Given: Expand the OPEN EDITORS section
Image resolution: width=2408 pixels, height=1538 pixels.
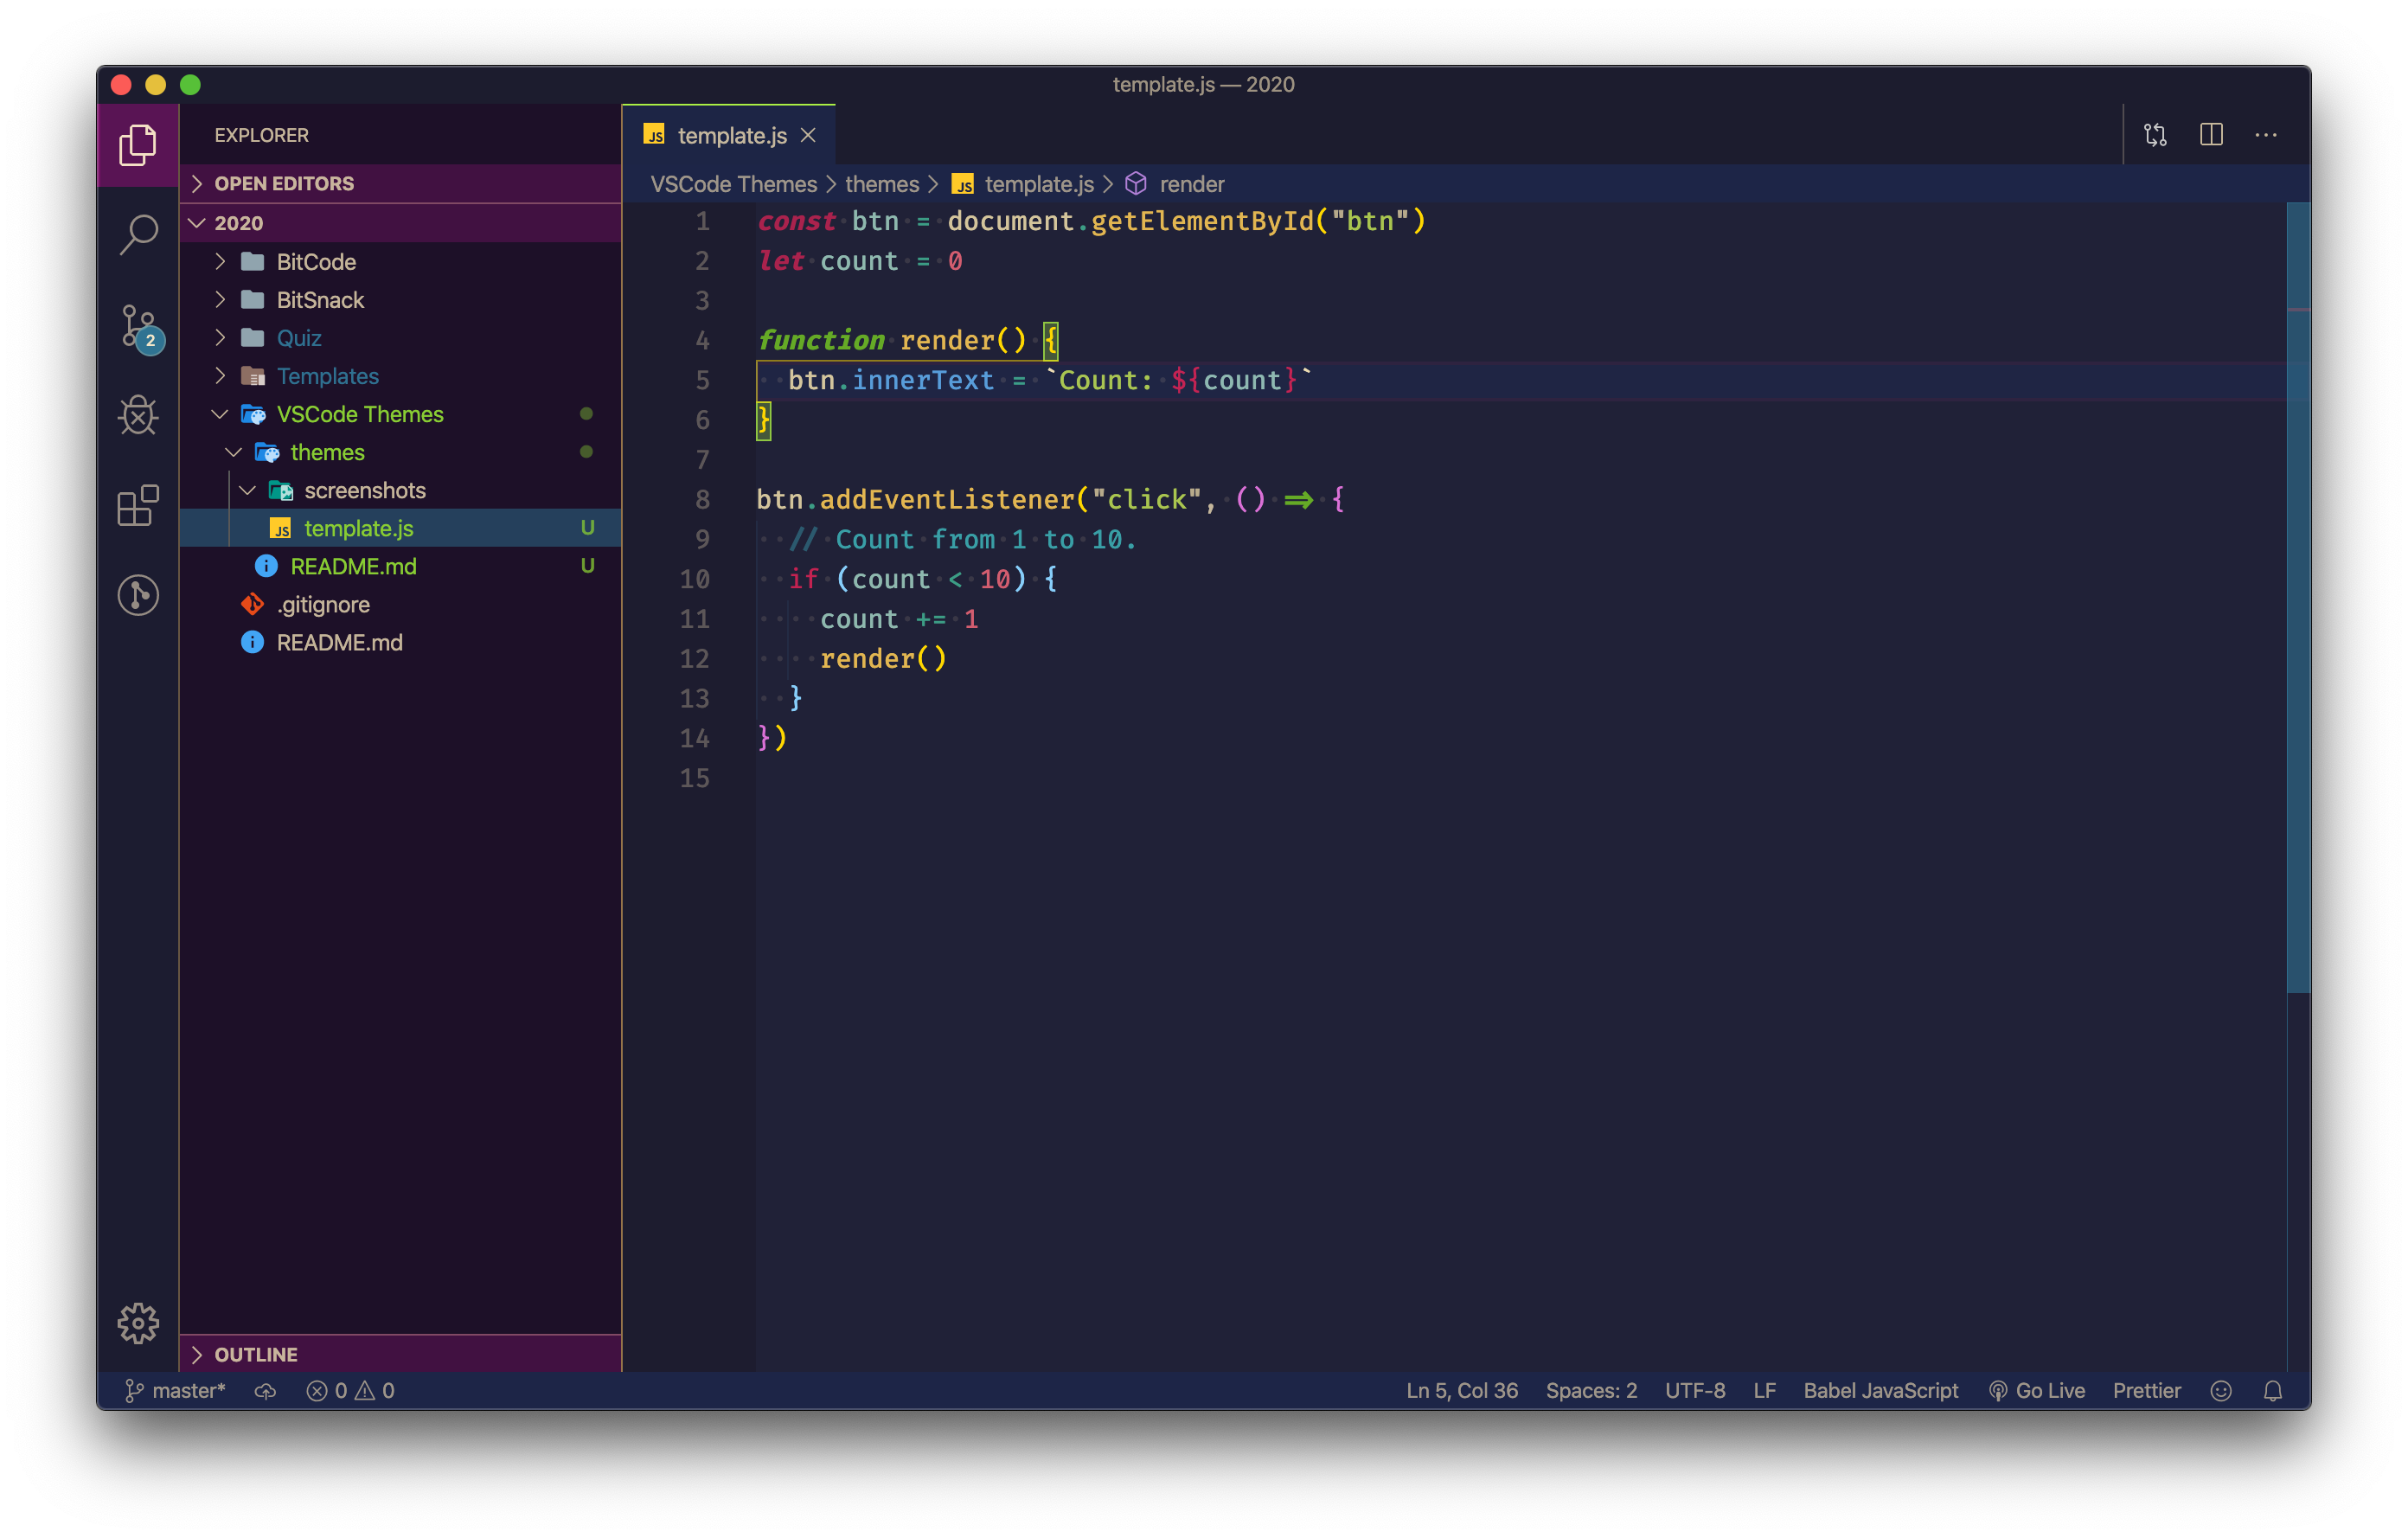Looking at the screenshot, I should pos(284,183).
